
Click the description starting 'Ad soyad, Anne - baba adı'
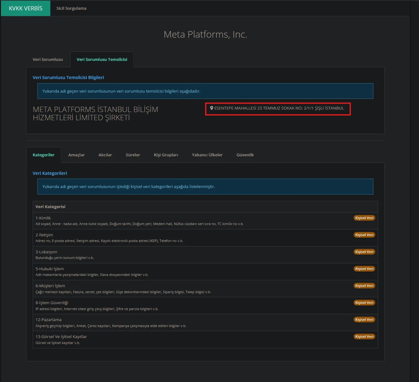pyautogui.click(x=139, y=224)
